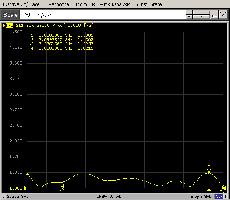Click the solid marker 3 stimulus-axis triangle
Viewport: 230px width, 200px height.
[x=209, y=190]
